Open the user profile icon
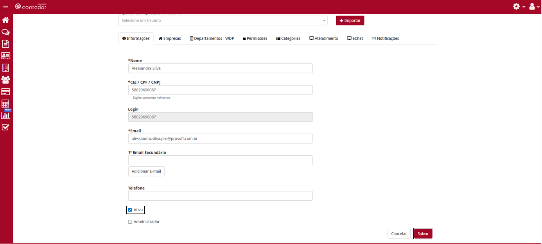 click(532, 6)
